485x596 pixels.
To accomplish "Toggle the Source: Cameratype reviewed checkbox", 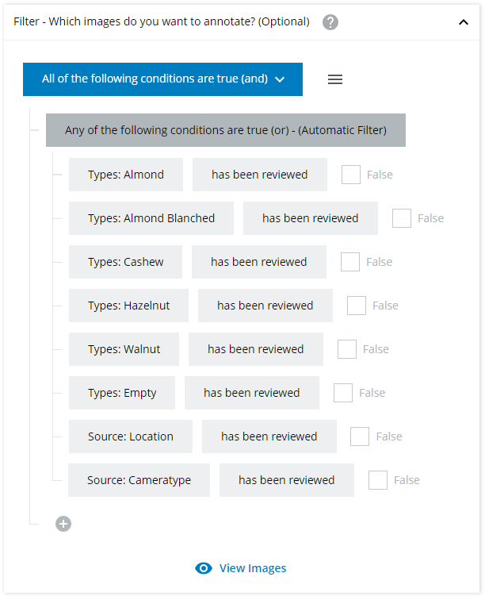I will point(378,480).
